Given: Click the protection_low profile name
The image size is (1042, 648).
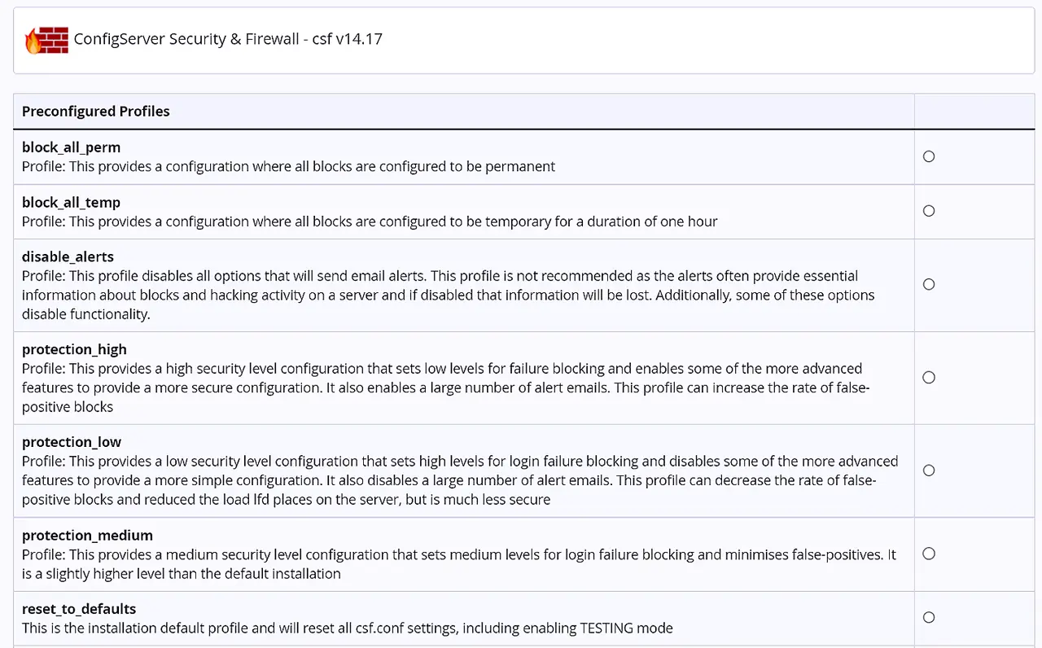Looking at the screenshot, I should pyautogui.click(x=72, y=442).
